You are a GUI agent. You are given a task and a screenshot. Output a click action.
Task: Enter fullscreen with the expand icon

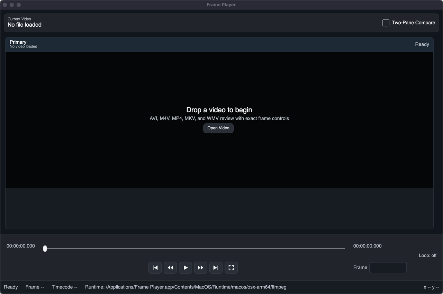coord(231,268)
